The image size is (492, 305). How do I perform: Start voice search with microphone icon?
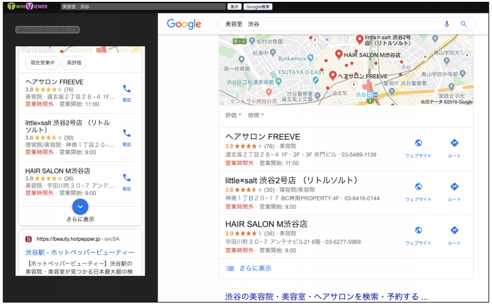coord(447,24)
